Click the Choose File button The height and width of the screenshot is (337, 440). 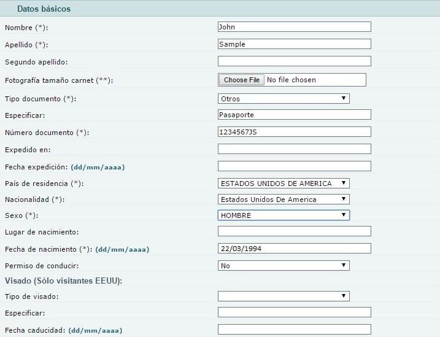[x=241, y=80]
